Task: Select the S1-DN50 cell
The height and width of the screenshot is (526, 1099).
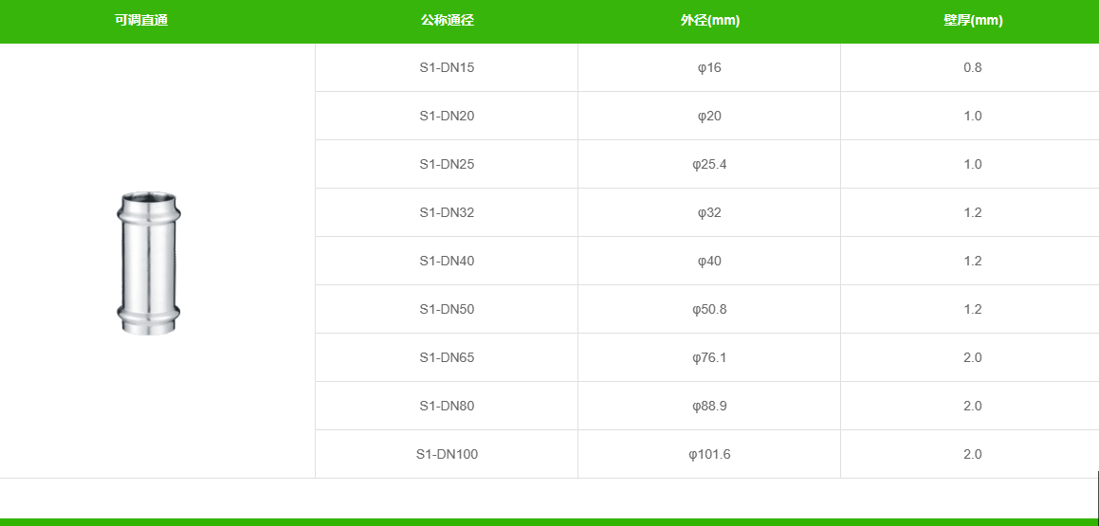Action: point(447,309)
